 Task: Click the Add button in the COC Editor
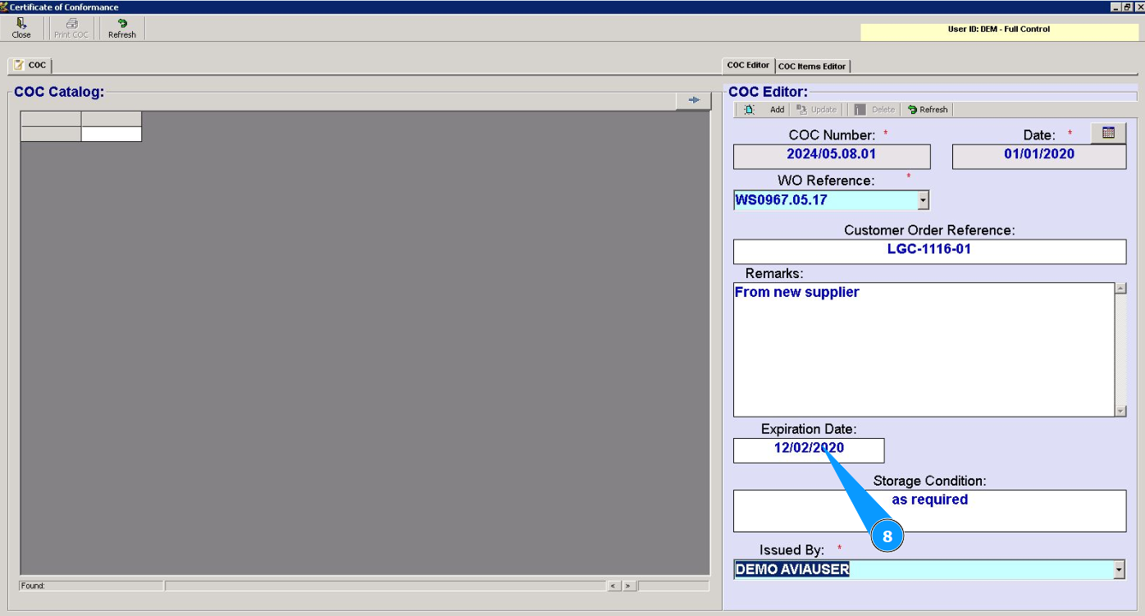(777, 109)
